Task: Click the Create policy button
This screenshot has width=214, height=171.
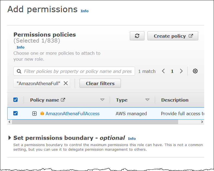Action: point(173,36)
